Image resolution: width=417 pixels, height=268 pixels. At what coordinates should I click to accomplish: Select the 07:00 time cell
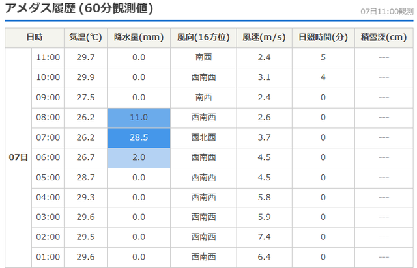point(48,137)
